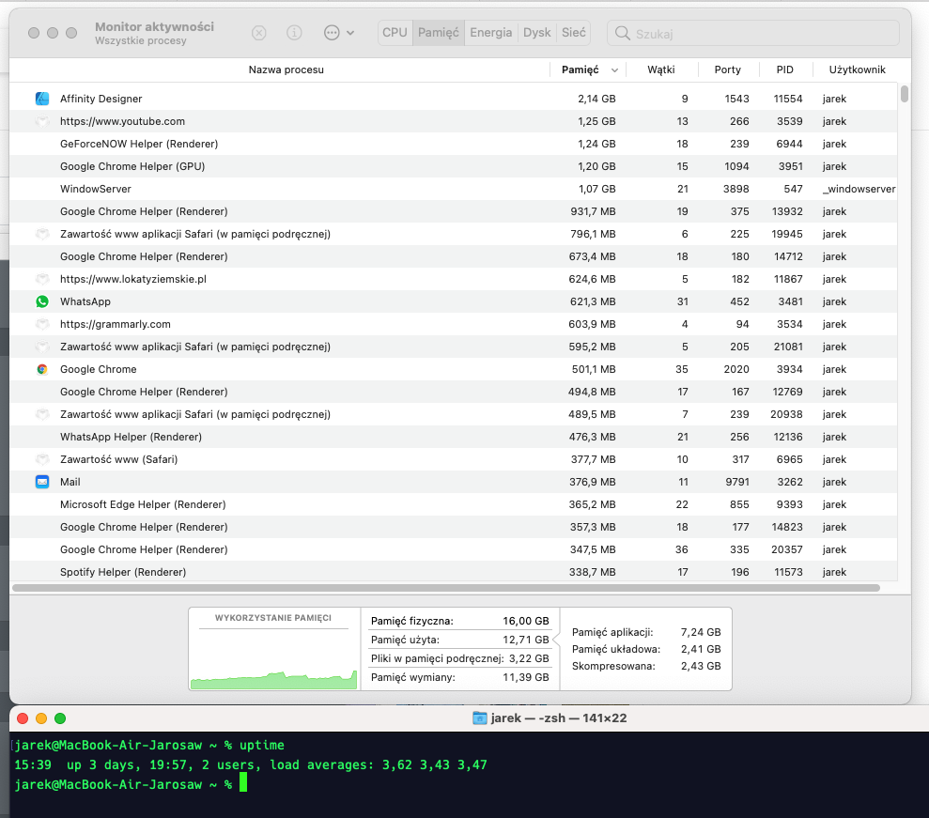
Task: Select the Pamięć tab
Action: pyautogui.click(x=439, y=33)
